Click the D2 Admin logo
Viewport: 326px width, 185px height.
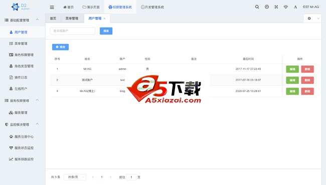point(21,7)
